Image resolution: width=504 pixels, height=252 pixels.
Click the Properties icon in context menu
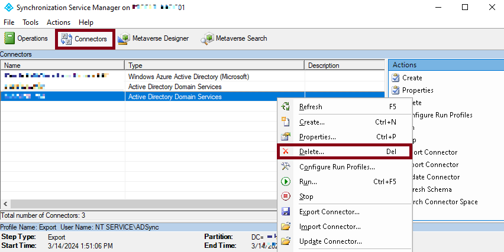click(x=286, y=136)
